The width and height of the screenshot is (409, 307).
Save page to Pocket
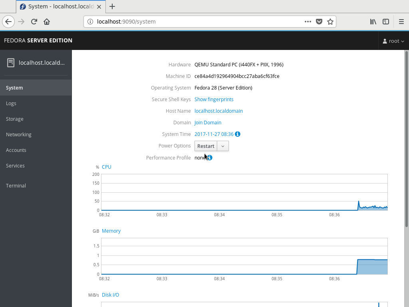[319, 22]
